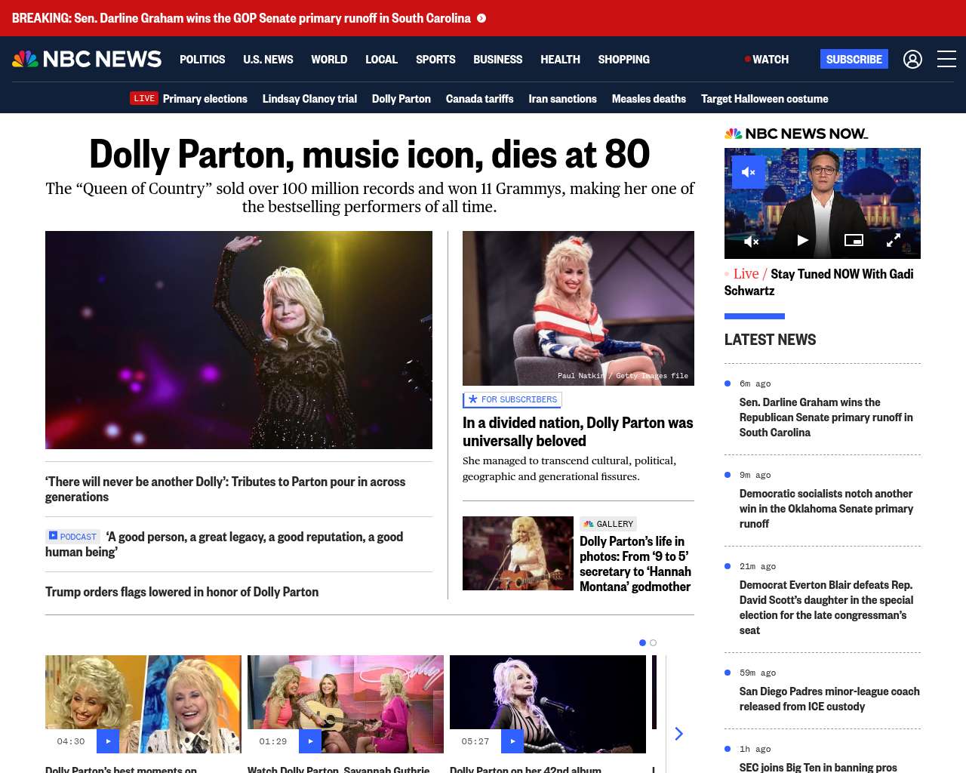The image size is (966, 773).
Task: Click the LIVE badge in the trending bar
Action: [144, 98]
